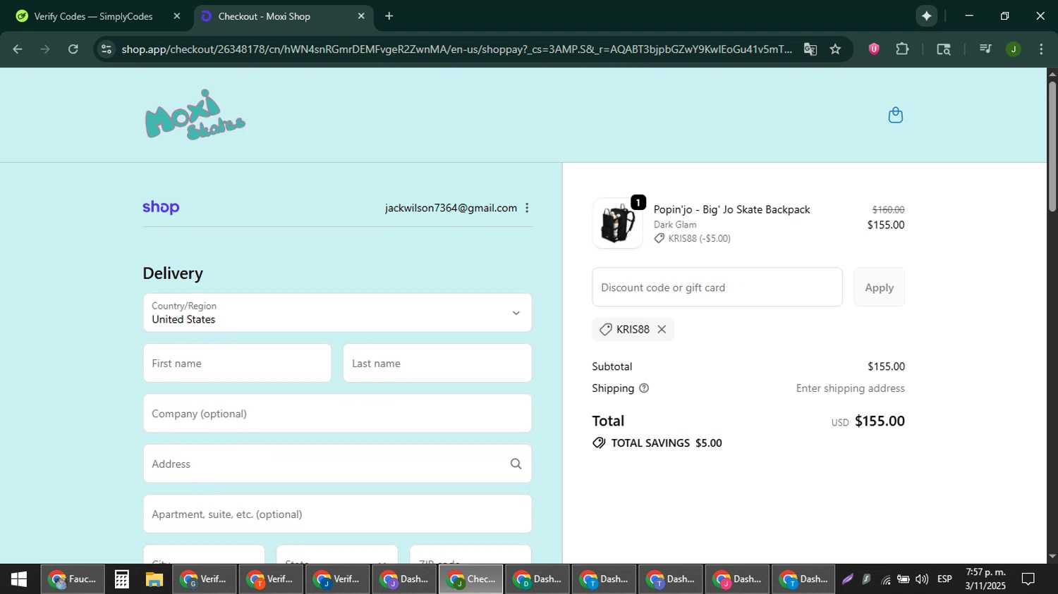The image size is (1058, 594).
Task: Click the Apartment, suite field
Action: [337, 514]
